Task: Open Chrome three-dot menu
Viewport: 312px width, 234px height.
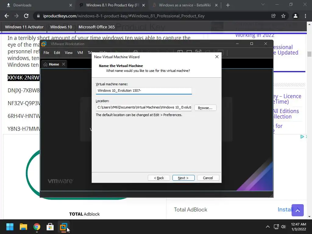Action: [x=305, y=16]
